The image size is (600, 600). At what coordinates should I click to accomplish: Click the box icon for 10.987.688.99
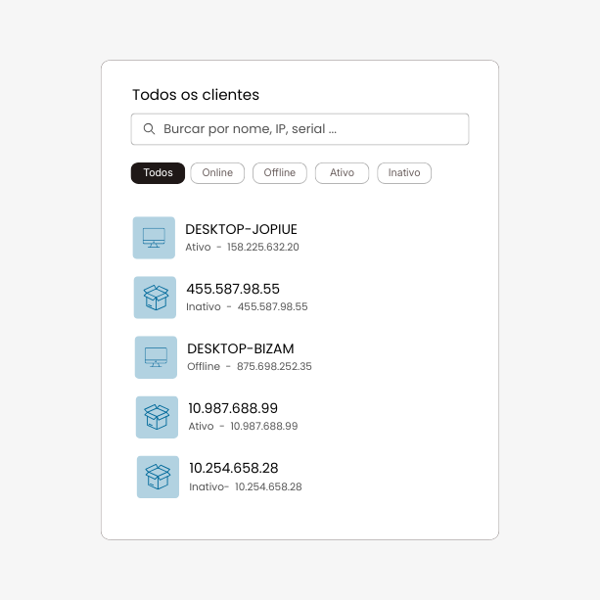point(157,417)
